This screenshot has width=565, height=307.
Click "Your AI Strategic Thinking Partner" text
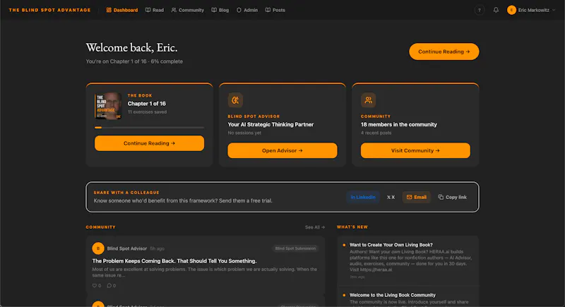[270, 124]
